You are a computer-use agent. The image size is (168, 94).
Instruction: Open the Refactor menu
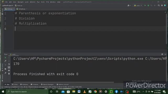coord(33,2)
